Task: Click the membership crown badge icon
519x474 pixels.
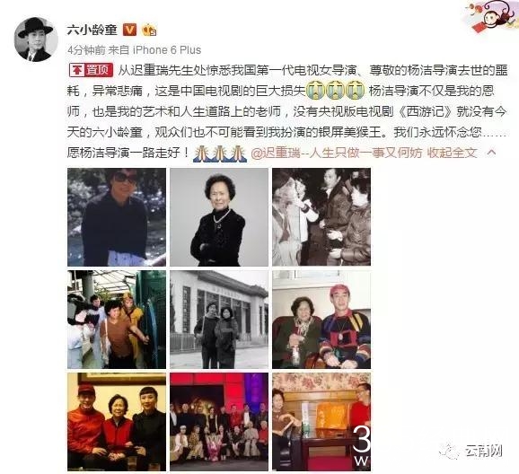Action: [x=149, y=31]
